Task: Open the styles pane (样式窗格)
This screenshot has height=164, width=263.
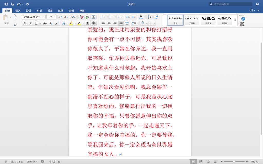Action: (x=242, y=20)
